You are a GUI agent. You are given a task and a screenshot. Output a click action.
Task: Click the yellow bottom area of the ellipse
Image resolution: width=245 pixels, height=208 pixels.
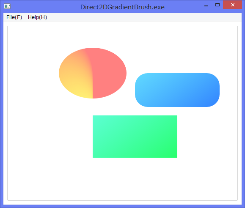[x=84, y=93]
